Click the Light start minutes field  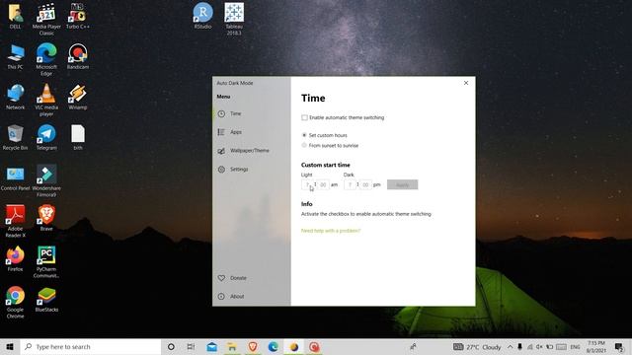tap(323, 184)
